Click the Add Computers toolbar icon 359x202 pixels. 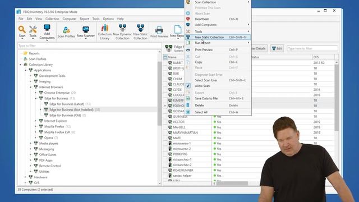47,32
